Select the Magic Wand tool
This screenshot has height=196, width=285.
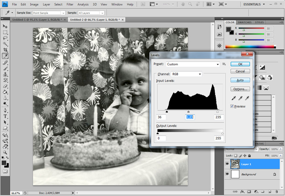(5, 44)
